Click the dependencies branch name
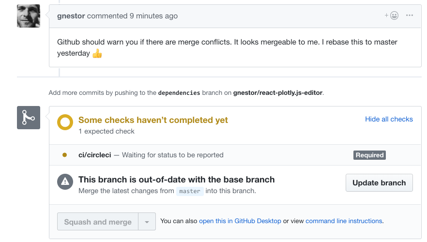The image size is (427, 242). pos(179,93)
